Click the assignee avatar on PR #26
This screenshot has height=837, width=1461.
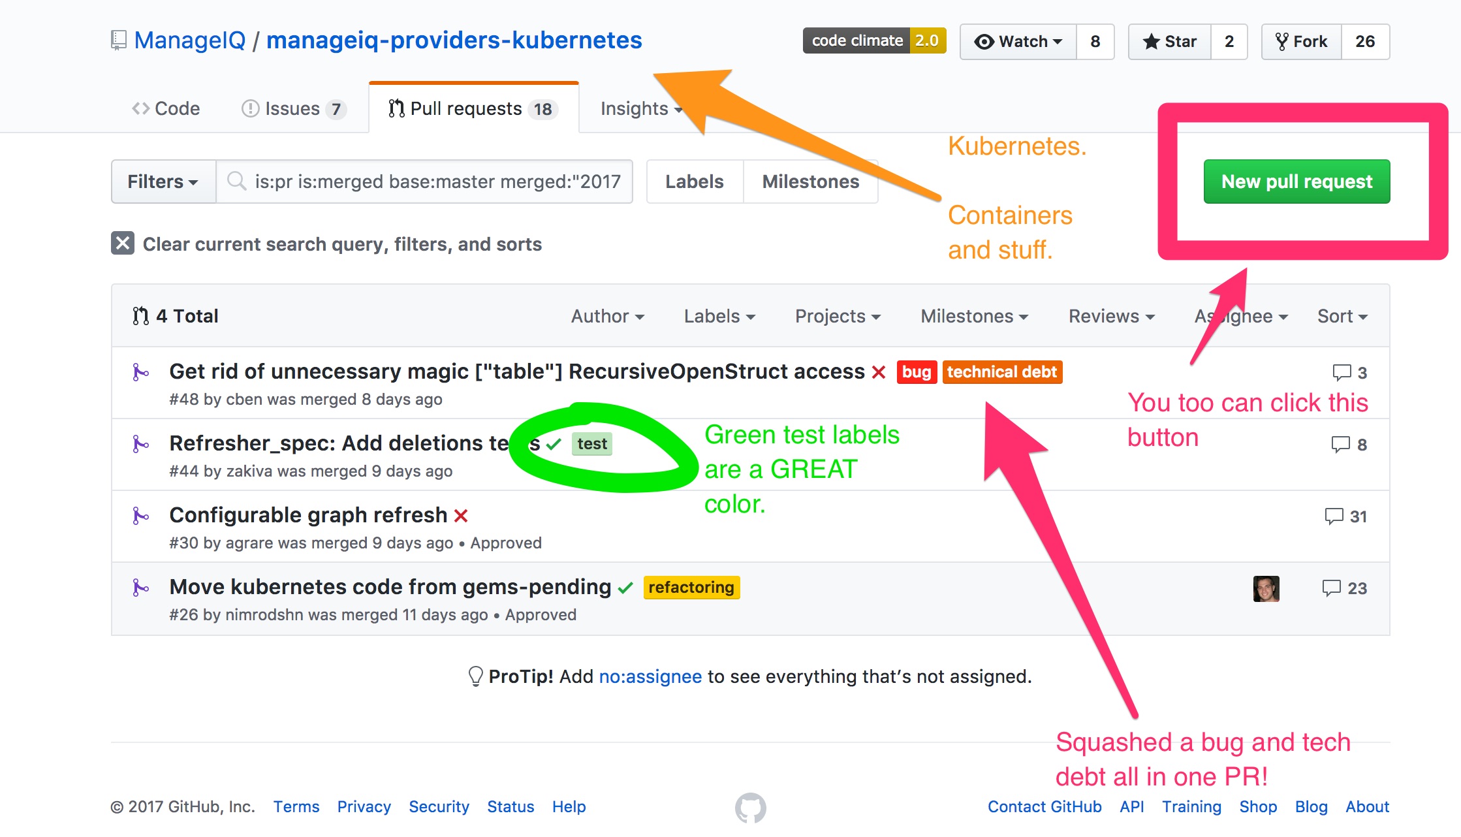1266,588
